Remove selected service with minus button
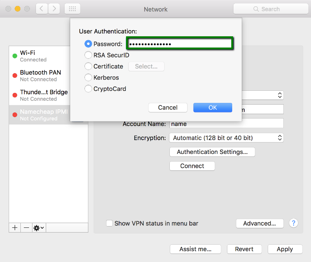 tap(26, 227)
